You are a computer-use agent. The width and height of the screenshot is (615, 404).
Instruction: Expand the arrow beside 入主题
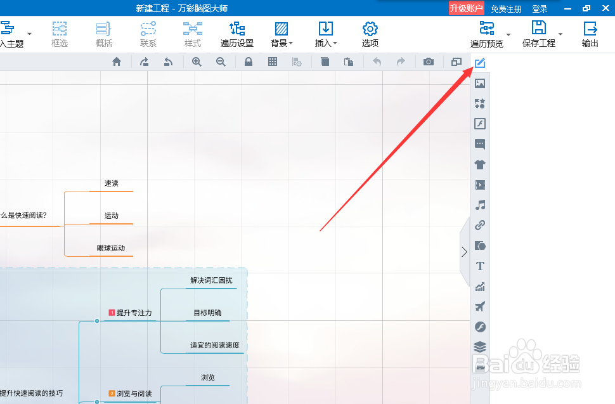(29, 34)
